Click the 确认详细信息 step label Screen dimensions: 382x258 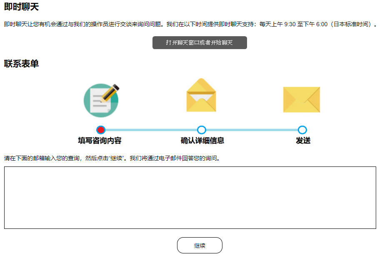click(x=202, y=140)
